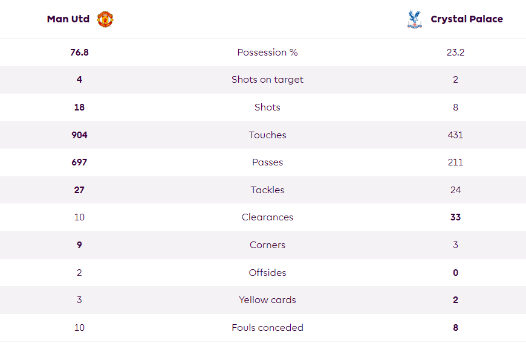Click Crystal Palace possession value 23.2
Screen dimensions: 526x355
click(455, 53)
